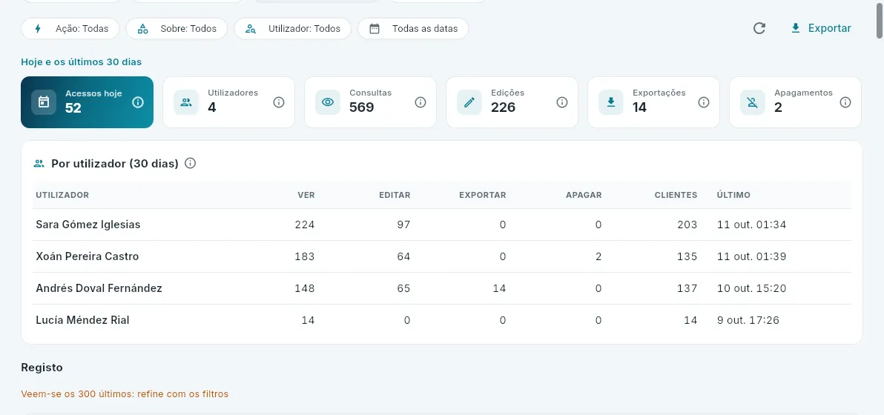Click info icon beside Por utilizador heading

point(191,164)
